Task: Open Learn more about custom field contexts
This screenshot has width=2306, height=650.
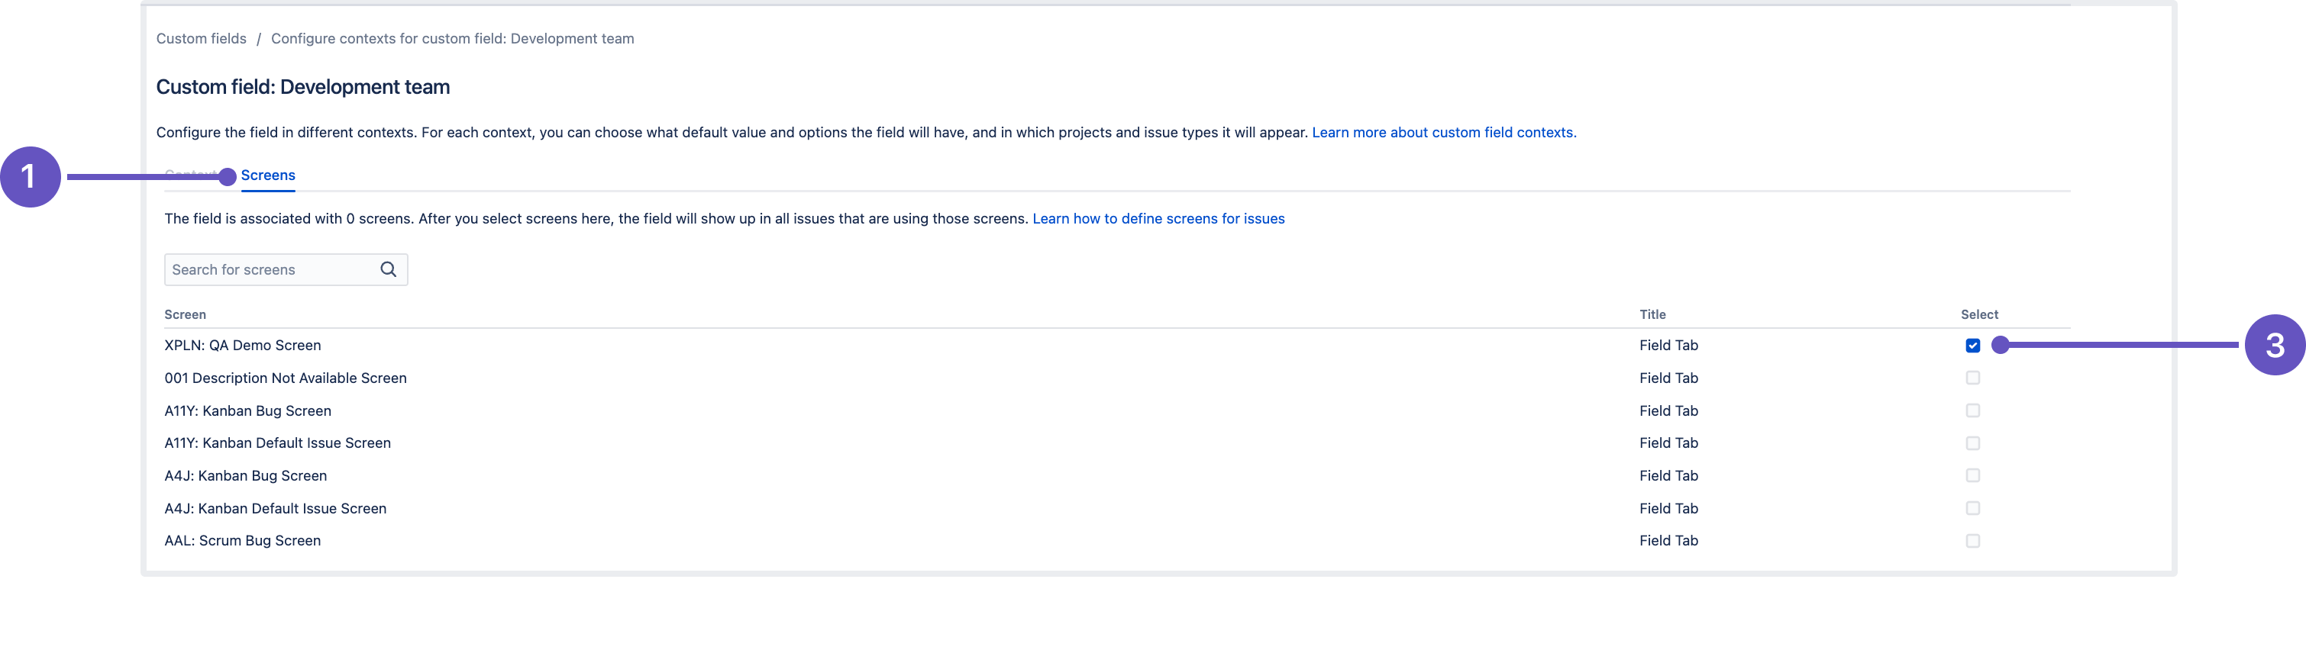Action: [x=1443, y=132]
